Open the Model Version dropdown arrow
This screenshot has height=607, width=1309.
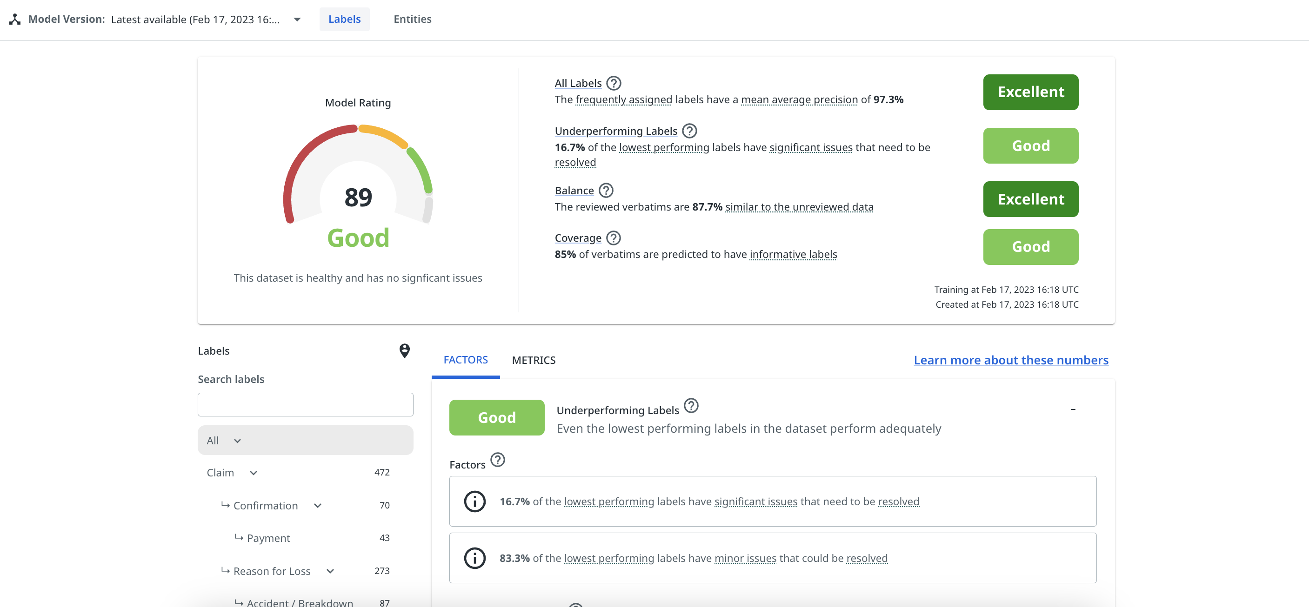coord(297,19)
